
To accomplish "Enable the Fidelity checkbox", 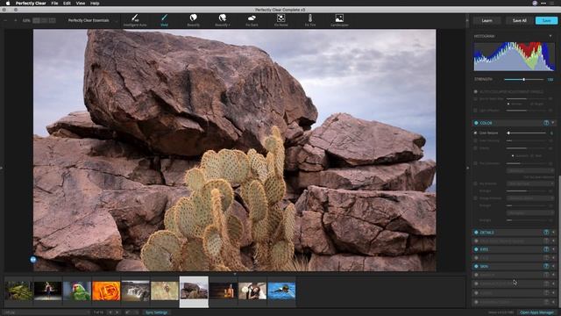I will pyautogui.click(x=475, y=148).
